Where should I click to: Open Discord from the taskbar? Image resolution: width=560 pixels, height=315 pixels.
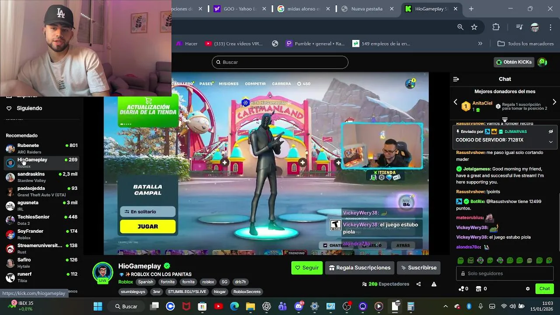point(299,306)
